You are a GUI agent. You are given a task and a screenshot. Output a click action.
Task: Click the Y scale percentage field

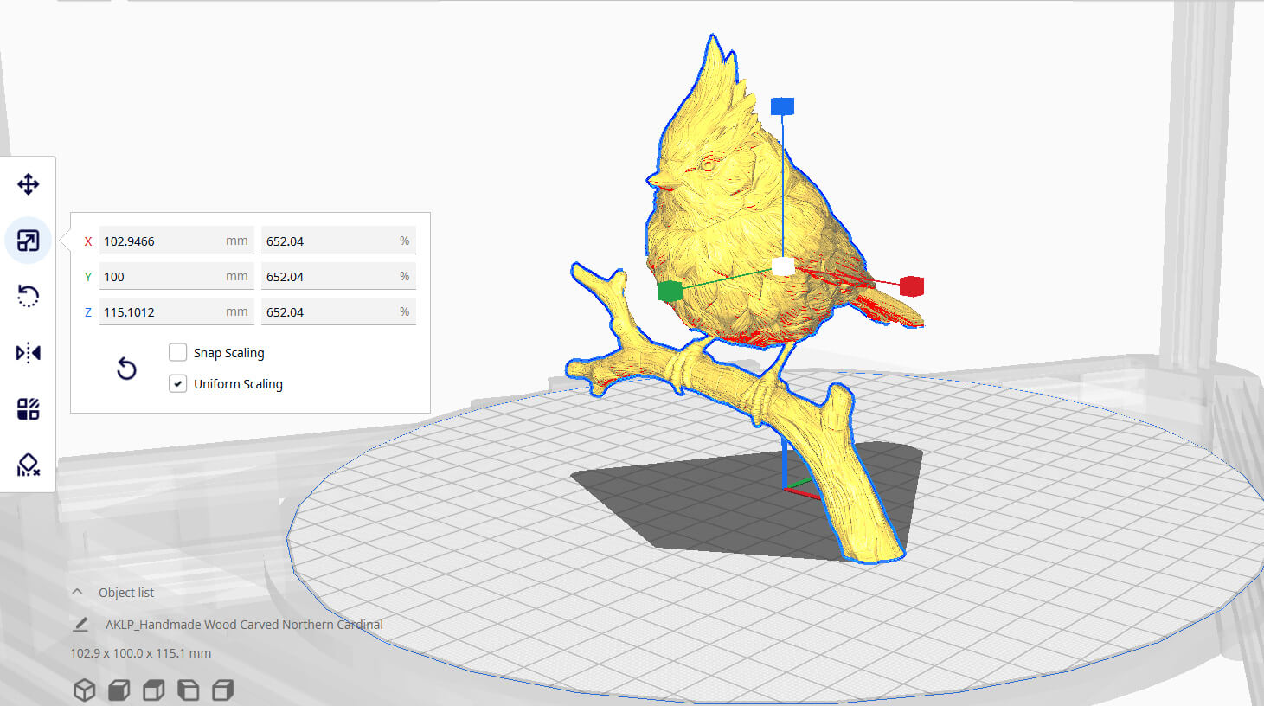click(338, 276)
